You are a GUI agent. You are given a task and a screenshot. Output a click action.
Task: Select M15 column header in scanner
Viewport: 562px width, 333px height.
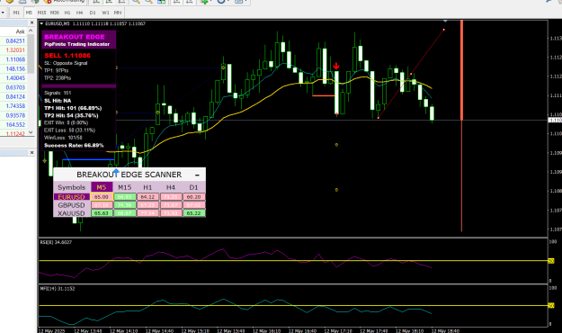(x=125, y=187)
